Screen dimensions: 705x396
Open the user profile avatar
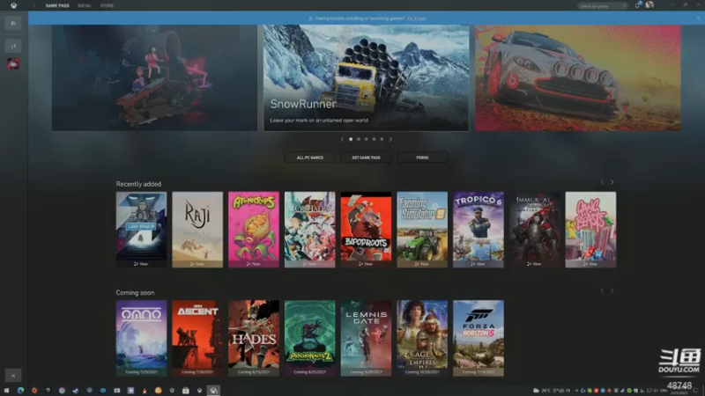649,5
